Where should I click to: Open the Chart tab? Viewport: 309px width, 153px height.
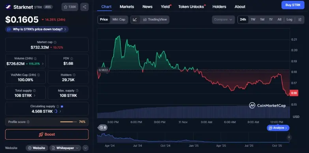tap(107, 7)
